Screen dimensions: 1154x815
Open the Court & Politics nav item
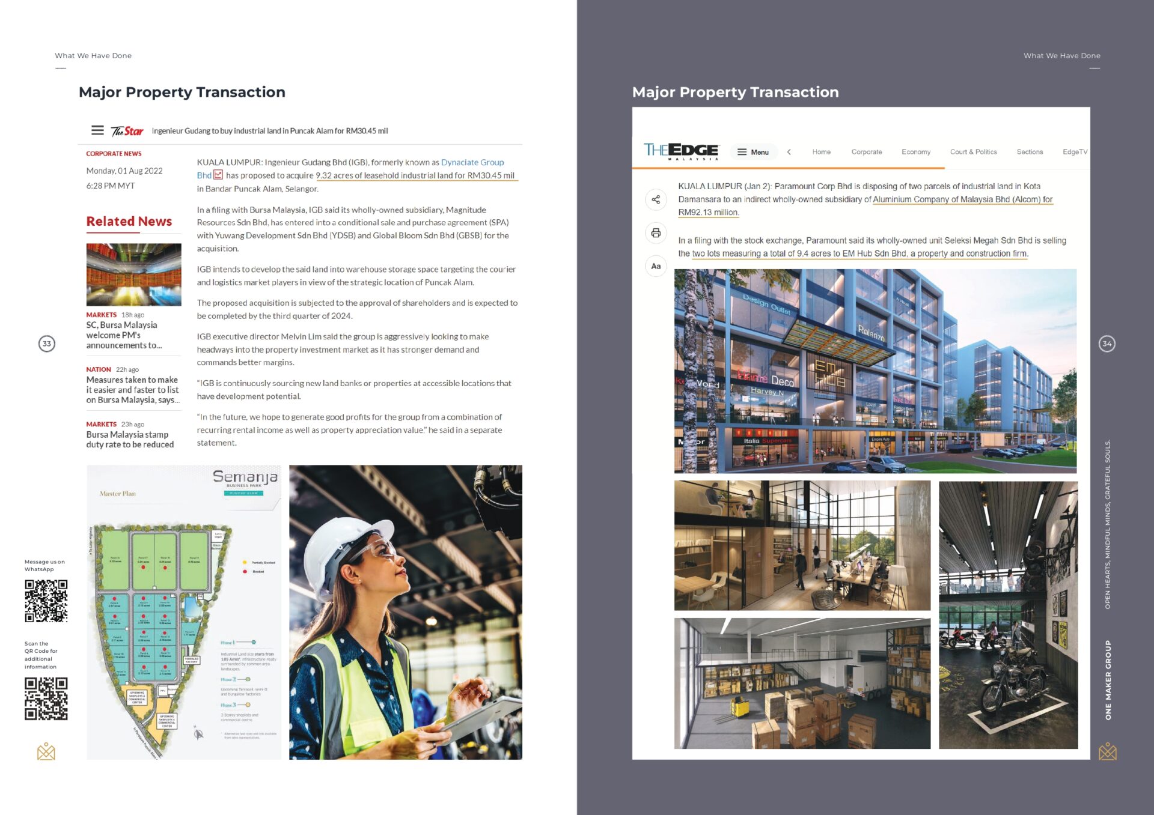973,152
